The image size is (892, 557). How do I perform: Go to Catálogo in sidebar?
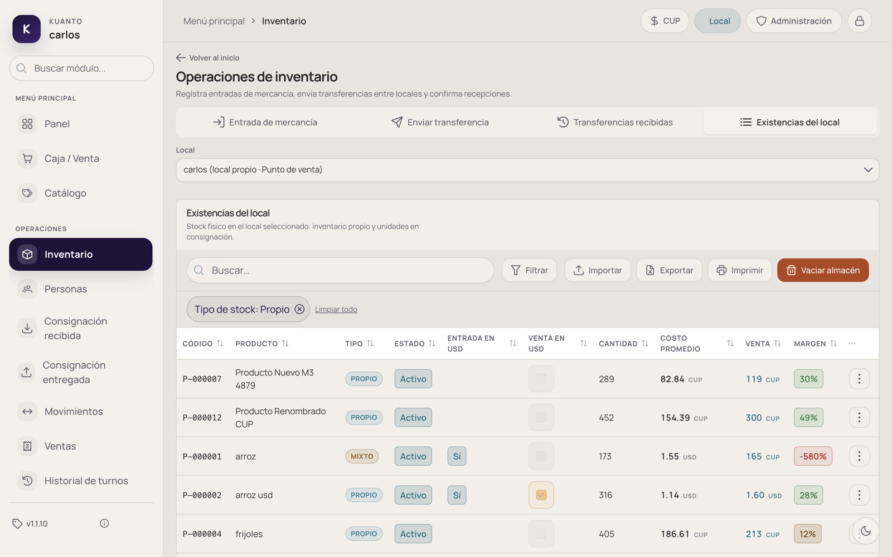81,193
